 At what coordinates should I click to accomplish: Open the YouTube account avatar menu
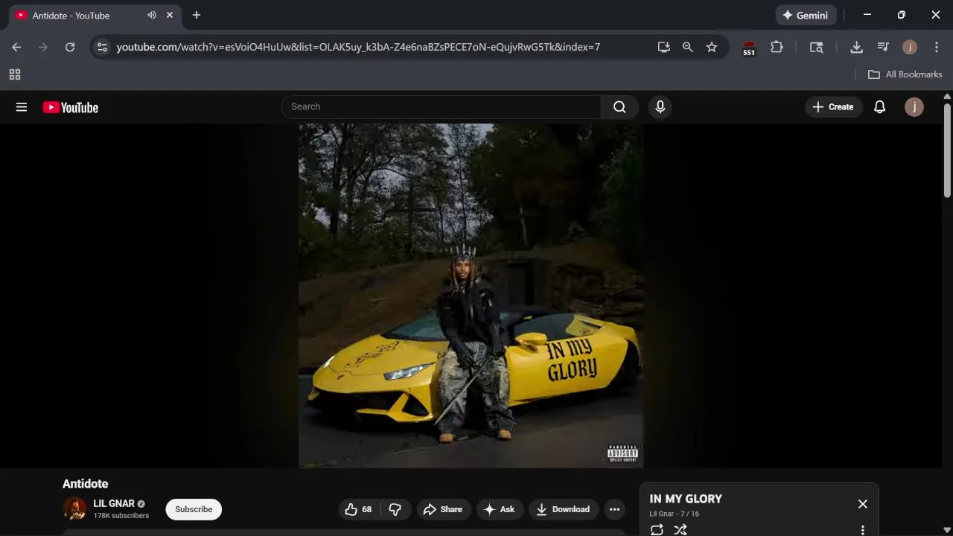[x=914, y=107]
